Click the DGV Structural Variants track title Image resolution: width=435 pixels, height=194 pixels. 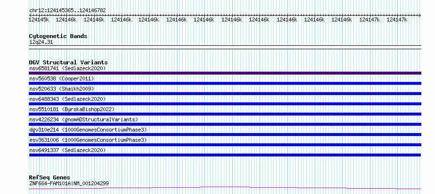68,62
